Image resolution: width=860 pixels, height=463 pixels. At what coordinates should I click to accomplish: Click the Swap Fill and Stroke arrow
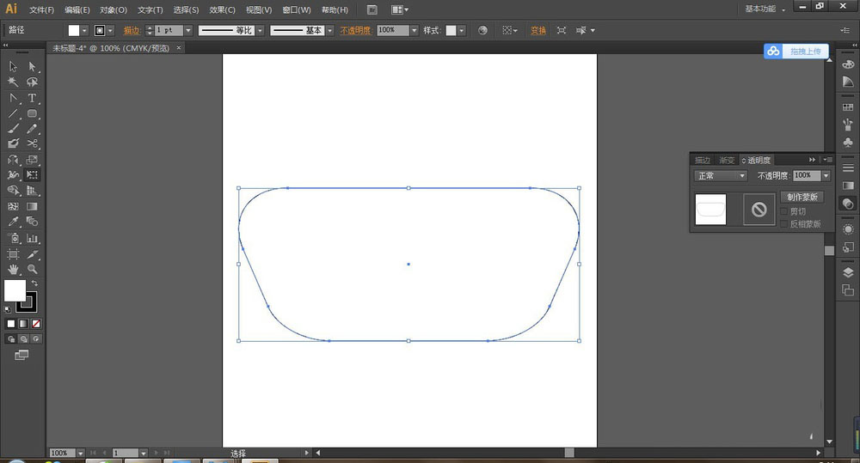coord(34,283)
